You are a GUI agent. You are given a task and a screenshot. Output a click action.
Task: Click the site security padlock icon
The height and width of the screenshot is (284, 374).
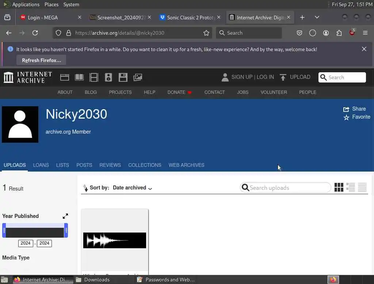[69, 33]
